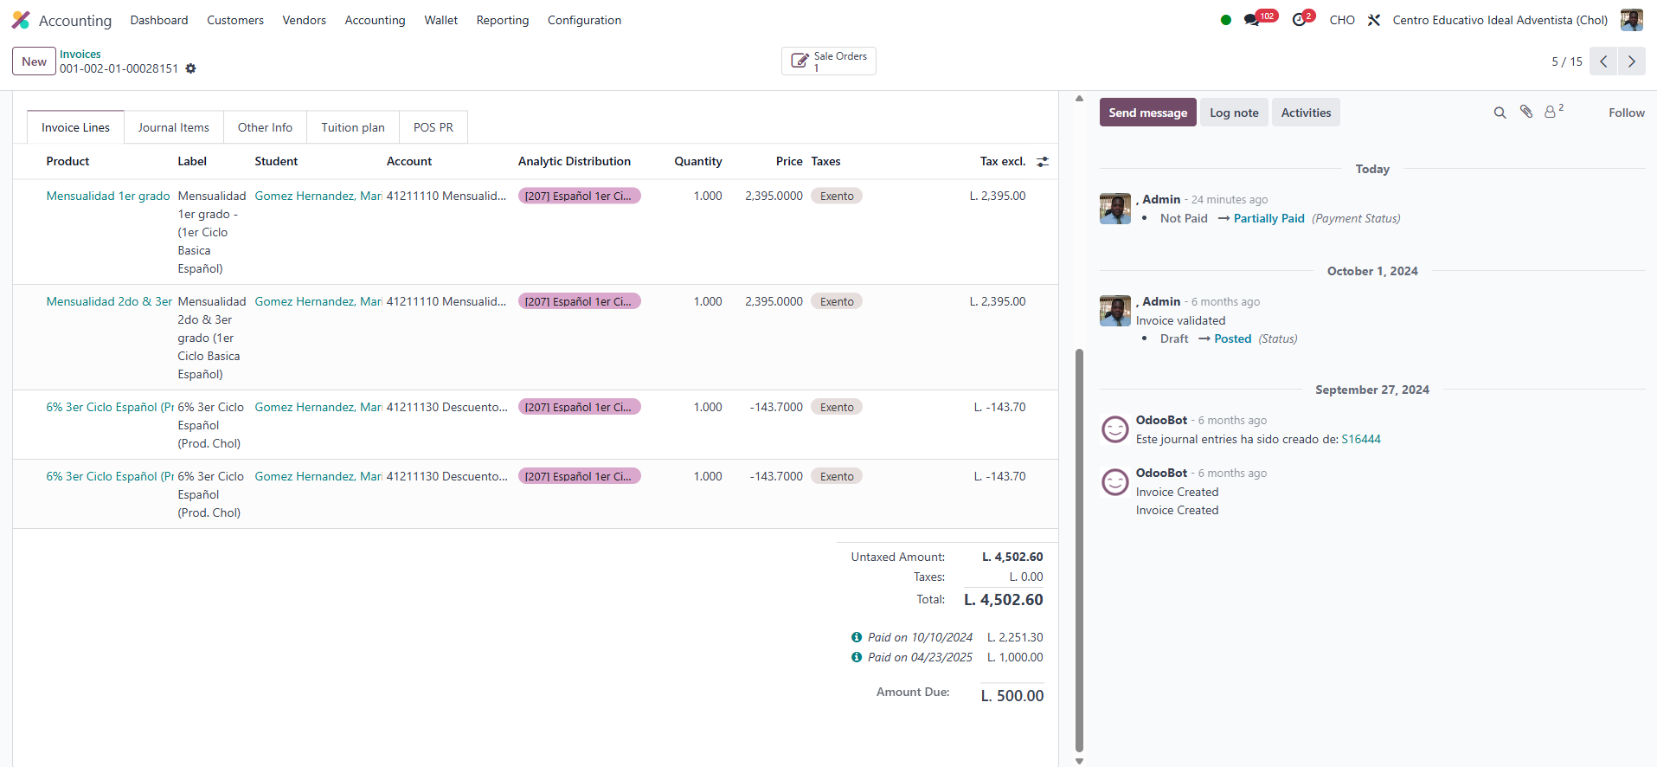Open sale order link S16444
Image resolution: width=1657 pixels, height=767 pixels.
tap(1360, 439)
